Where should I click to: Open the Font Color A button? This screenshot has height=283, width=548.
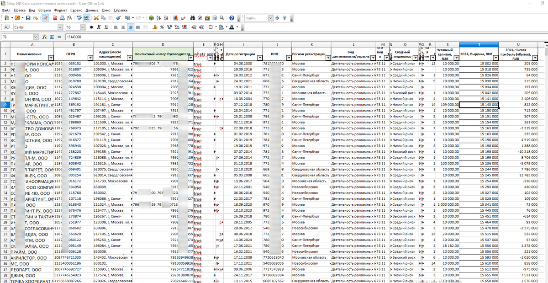pyautogui.click(x=232, y=27)
